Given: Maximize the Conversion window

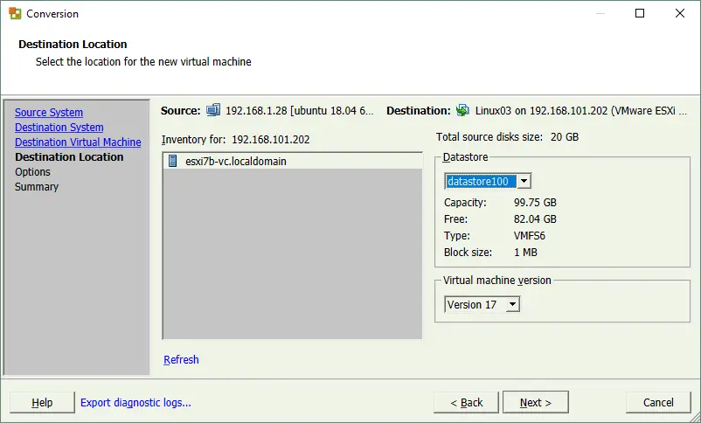Looking at the screenshot, I should pos(640,13).
